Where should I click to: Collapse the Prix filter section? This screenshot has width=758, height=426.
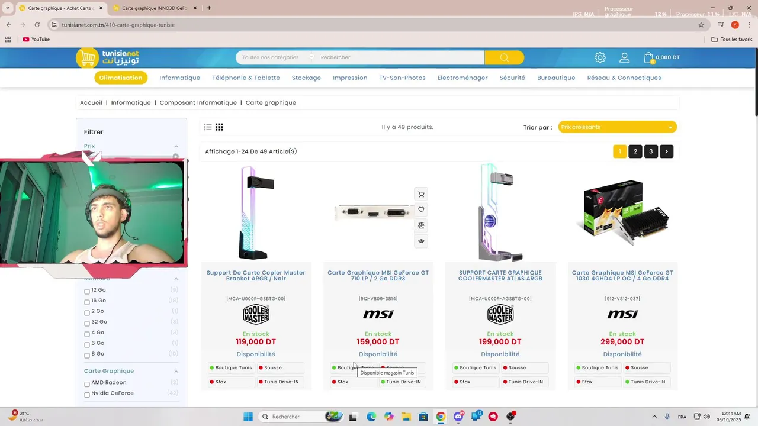(x=176, y=146)
